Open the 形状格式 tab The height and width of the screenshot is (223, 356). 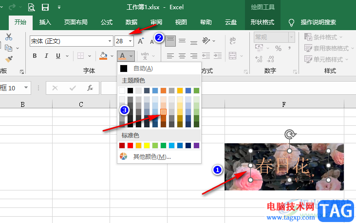pos(262,22)
